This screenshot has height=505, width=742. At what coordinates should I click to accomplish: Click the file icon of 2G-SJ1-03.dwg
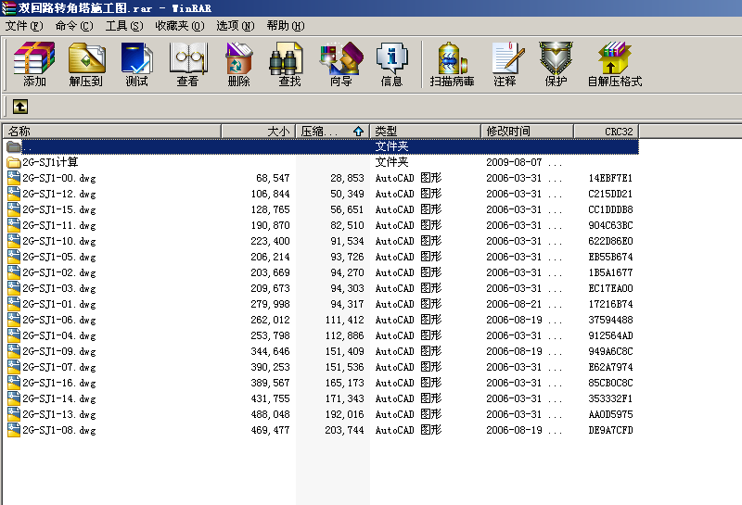[x=14, y=288]
